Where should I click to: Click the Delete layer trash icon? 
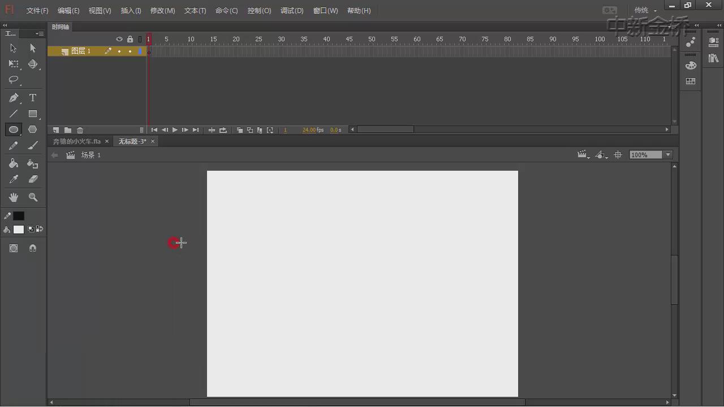pyautogui.click(x=80, y=130)
